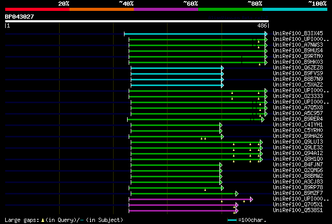Click the arrowhead ending the A7NWS3 bar
The image size is (332, 224).
(x=266, y=45)
